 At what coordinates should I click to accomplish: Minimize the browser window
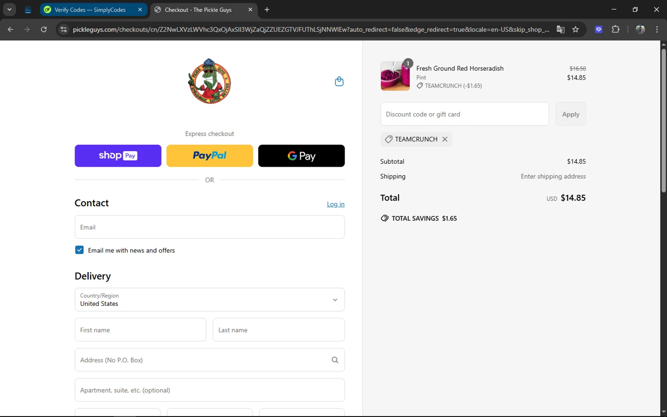pos(614,10)
